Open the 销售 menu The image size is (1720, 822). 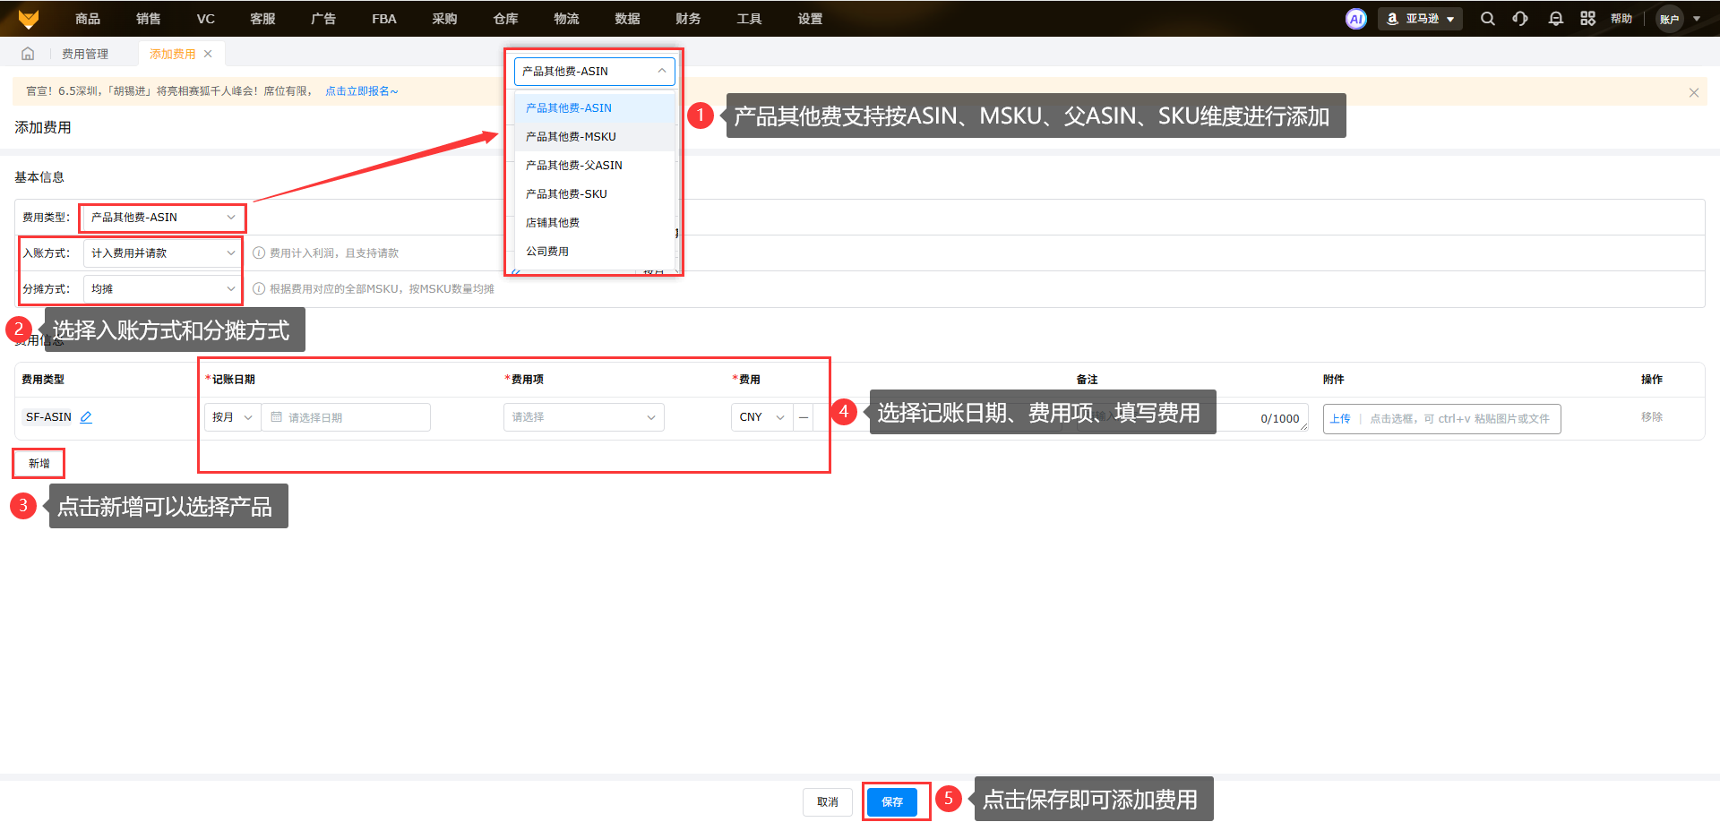point(149,19)
